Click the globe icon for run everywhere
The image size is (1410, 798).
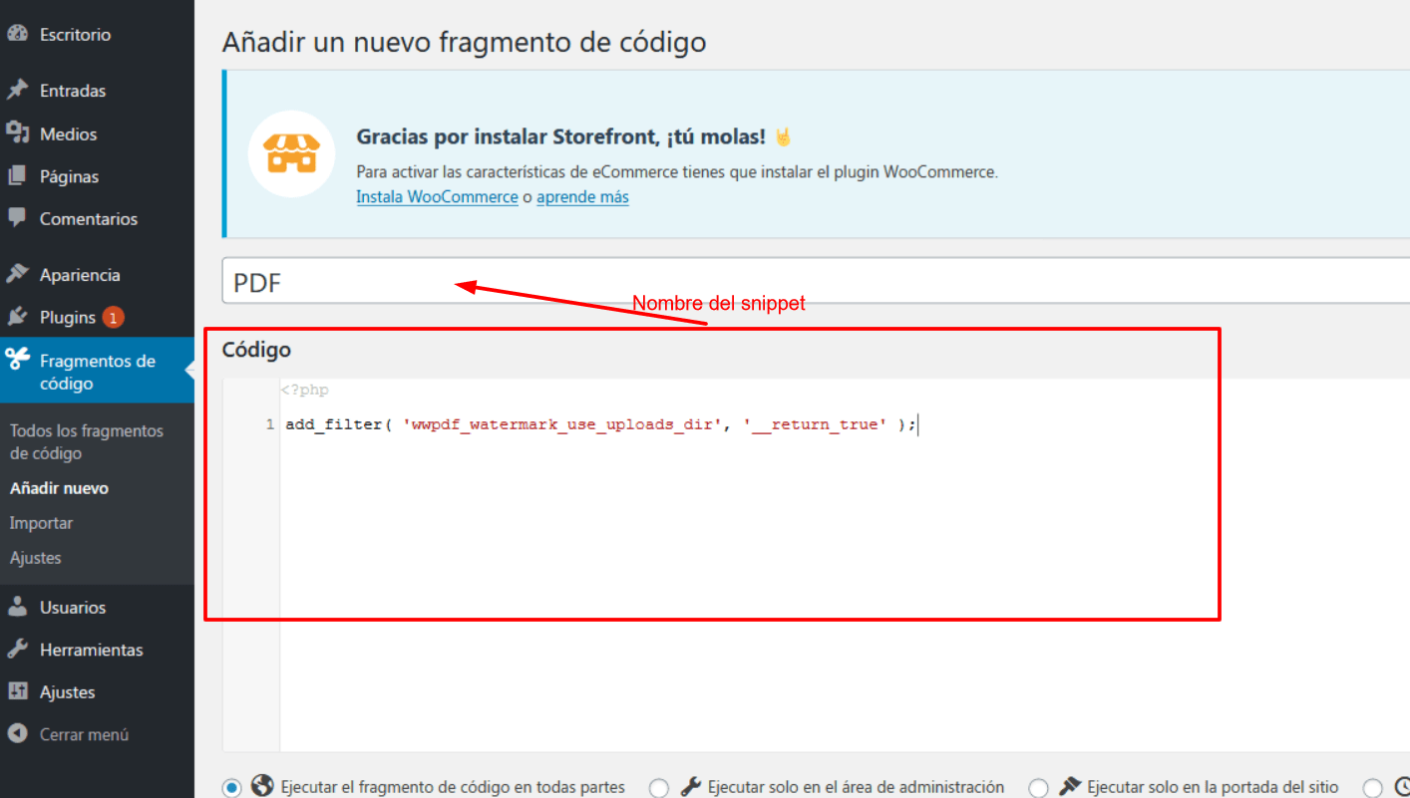click(x=263, y=786)
